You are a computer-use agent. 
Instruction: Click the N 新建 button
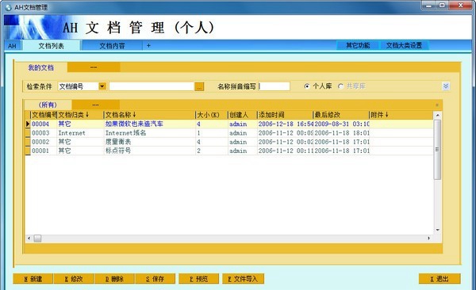[x=33, y=279]
